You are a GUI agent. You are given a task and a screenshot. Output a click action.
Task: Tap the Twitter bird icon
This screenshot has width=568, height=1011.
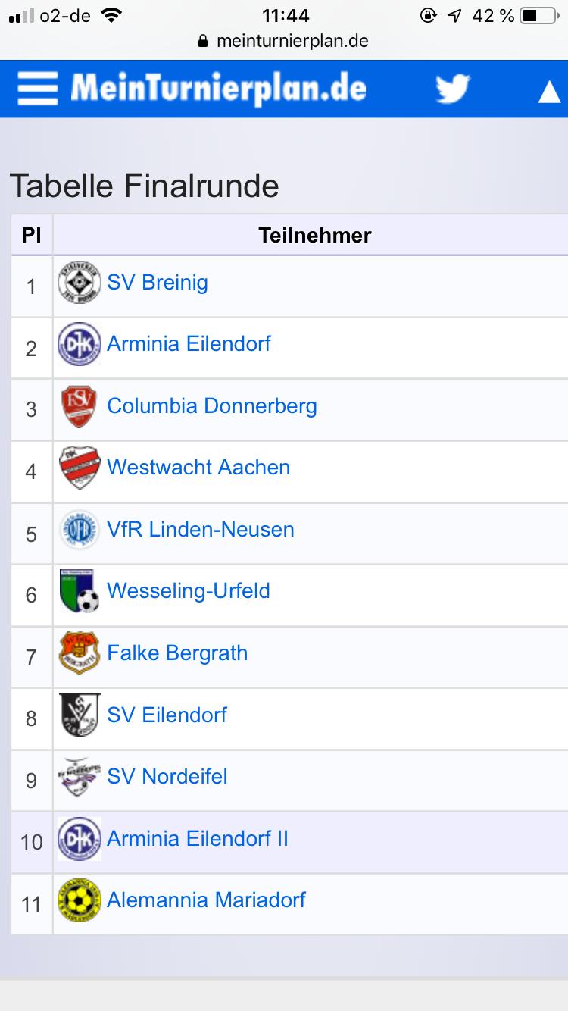click(452, 89)
